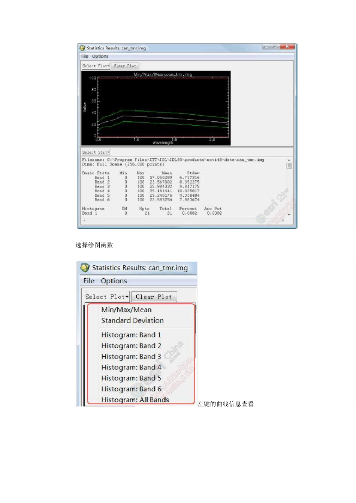This screenshot has width=356, height=503.
Task: Select the Band 3 statistics row
Action: pos(147,186)
